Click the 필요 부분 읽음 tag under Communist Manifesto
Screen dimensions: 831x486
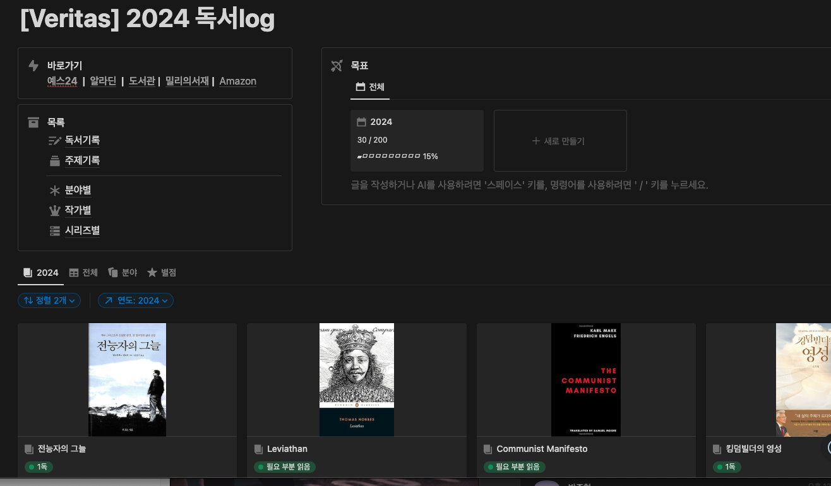pyautogui.click(x=514, y=467)
